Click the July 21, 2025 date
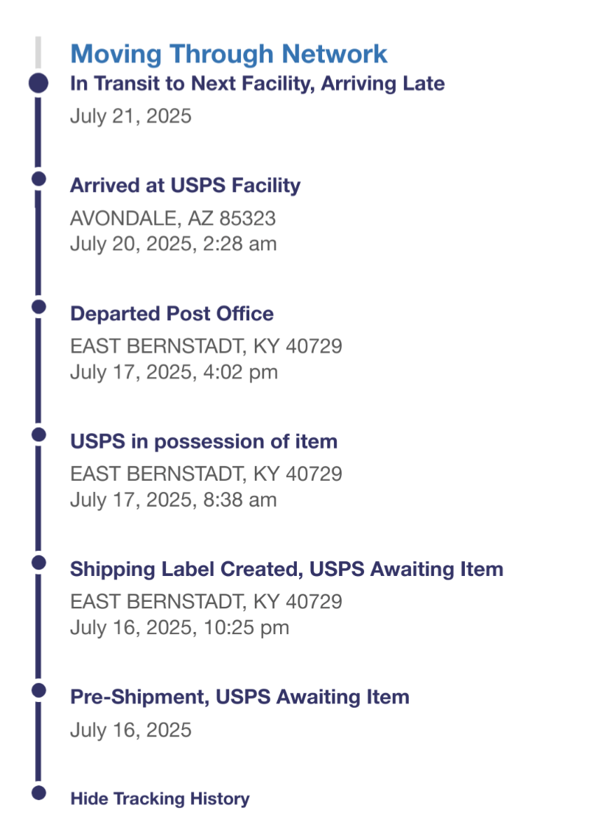 (131, 116)
